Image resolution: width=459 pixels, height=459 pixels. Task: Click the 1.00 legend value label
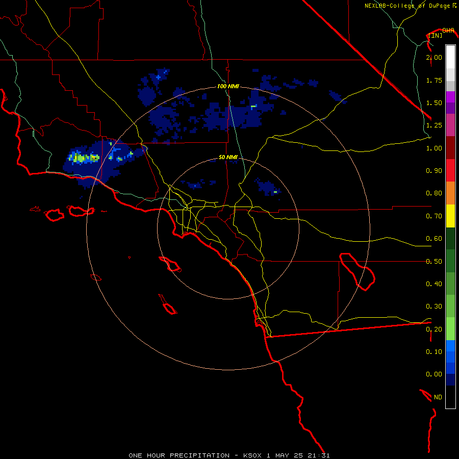pos(434,148)
